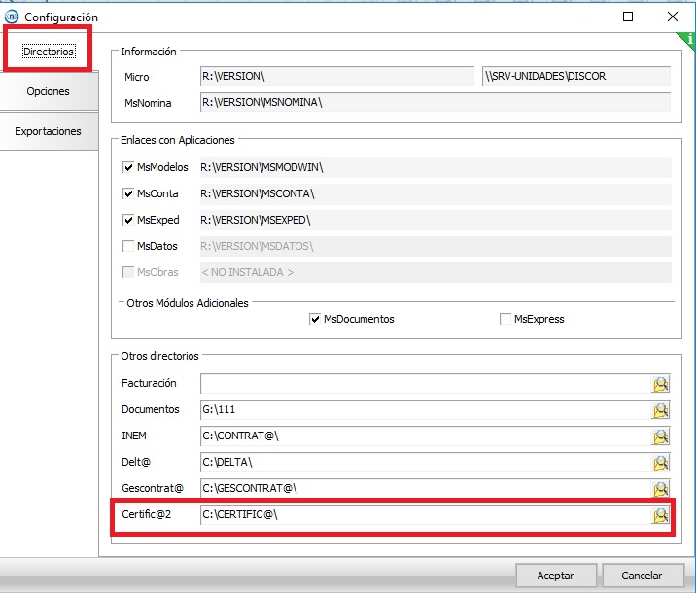Click the greyed R:\VERSION\MSDATOS\ path
Screen dimensions: 696x593
tap(435, 246)
